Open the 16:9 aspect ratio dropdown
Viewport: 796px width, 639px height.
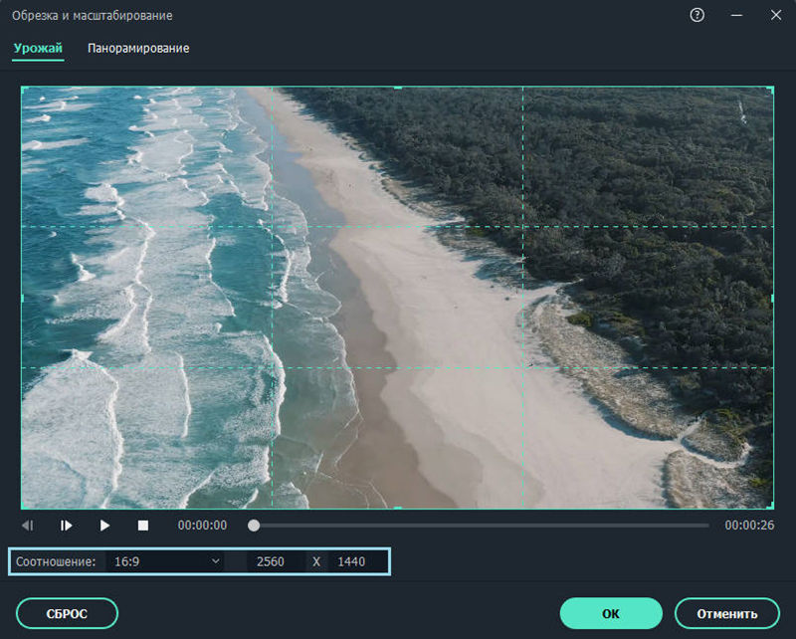click(166, 561)
